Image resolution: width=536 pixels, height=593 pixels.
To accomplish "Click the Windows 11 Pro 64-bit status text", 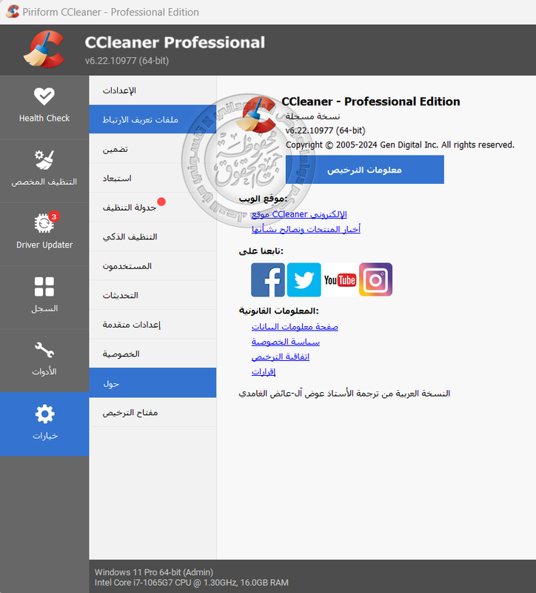I will [x=154, y=572].
